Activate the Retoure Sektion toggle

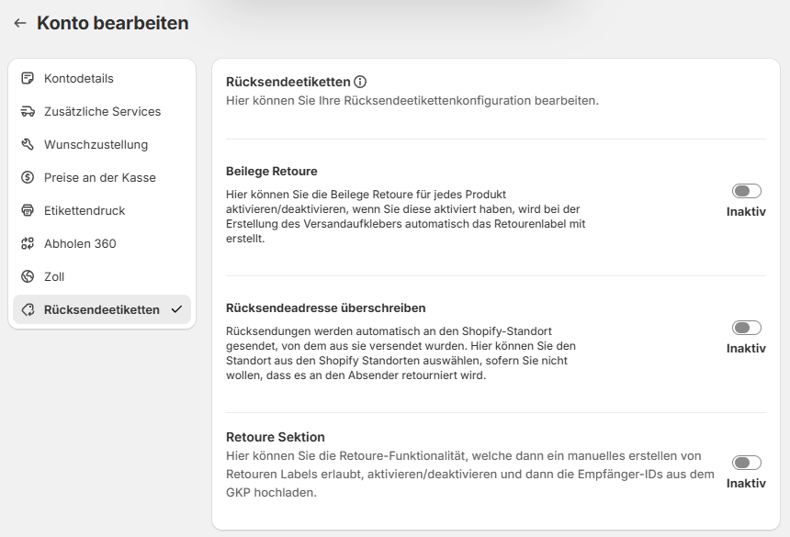[x=746, y=463]
